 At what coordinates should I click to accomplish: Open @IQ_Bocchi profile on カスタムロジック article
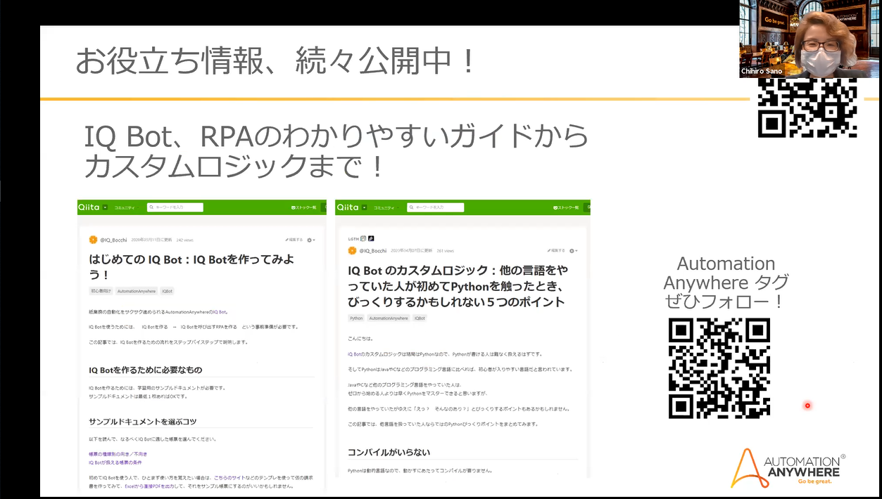coord(373,251)
